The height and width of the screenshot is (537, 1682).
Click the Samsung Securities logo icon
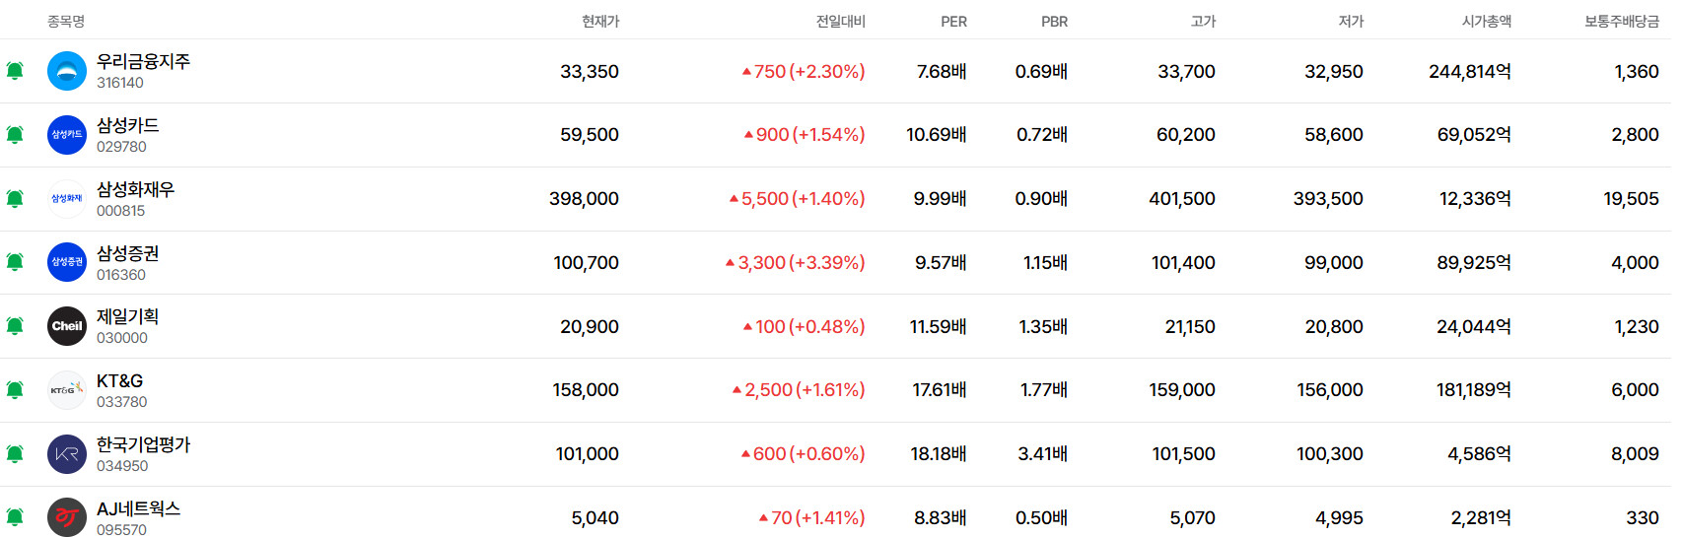tap(67, 262)
